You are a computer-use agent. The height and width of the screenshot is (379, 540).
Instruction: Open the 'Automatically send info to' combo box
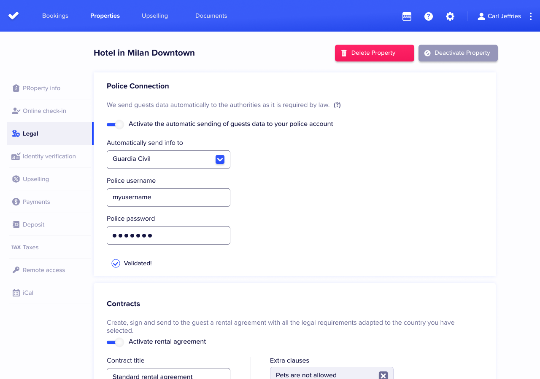(168, 160)
